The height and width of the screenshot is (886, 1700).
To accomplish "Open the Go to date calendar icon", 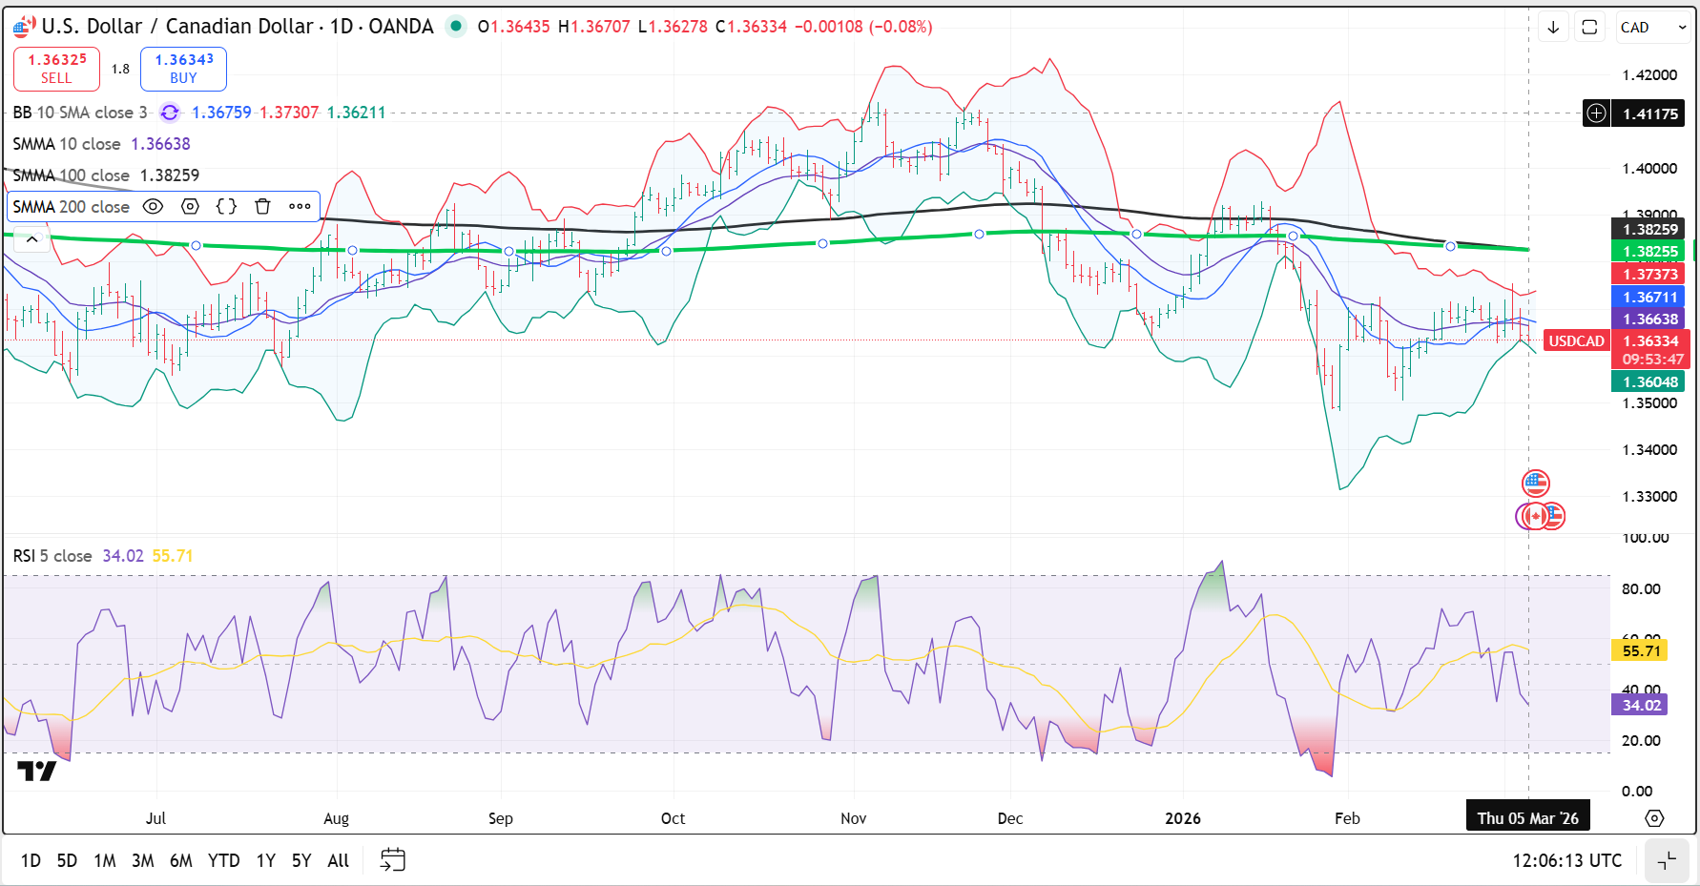I will pyautogui.click(x=392, y=860).
